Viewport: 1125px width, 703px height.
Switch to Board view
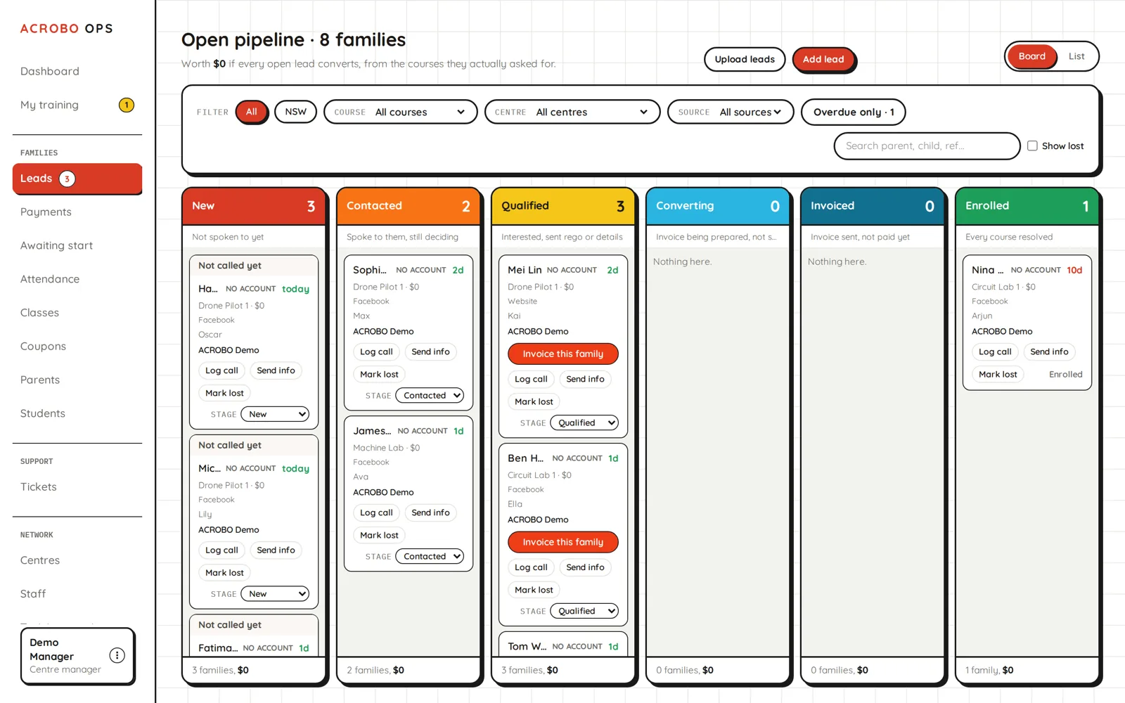pyautogui.click(x=1031, y=56)
